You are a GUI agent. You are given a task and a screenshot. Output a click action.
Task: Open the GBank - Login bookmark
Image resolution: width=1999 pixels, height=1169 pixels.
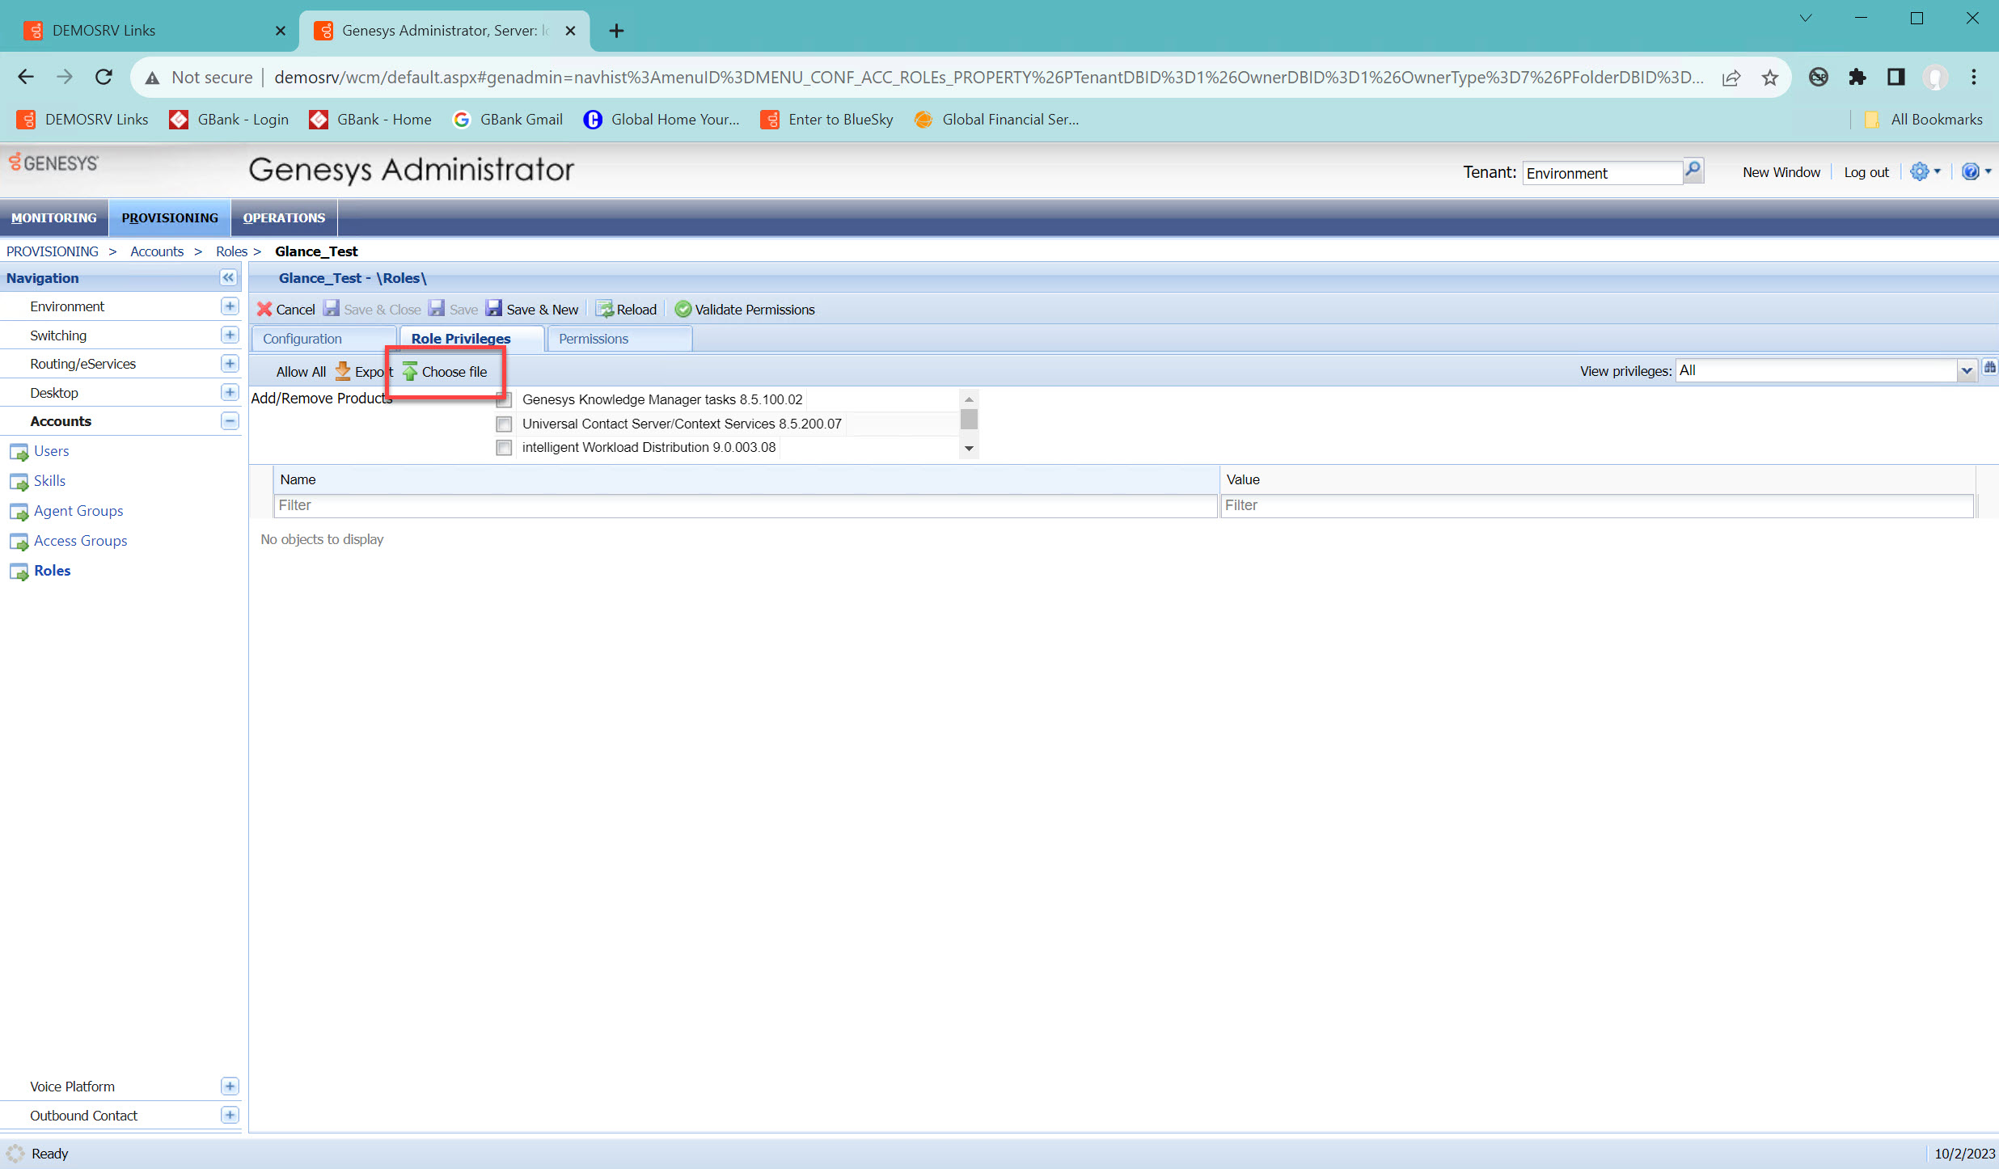click(x=229, y=120)
